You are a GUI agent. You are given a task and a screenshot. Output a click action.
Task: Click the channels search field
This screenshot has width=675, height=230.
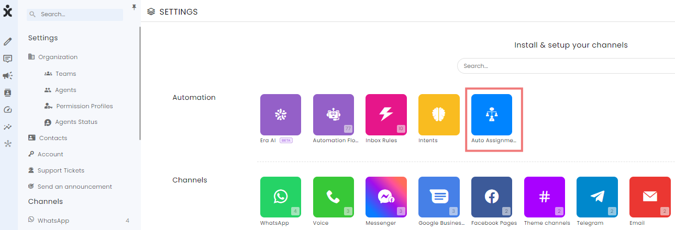pyautogui.click(x=566, y=66)
